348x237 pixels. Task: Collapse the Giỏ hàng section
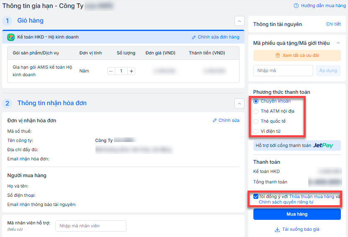239,21
